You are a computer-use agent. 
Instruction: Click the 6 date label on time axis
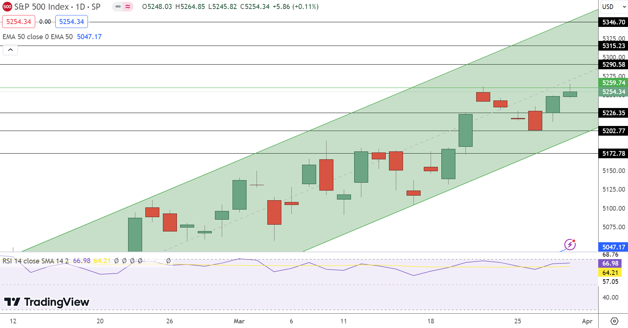[x=291, y=321]
